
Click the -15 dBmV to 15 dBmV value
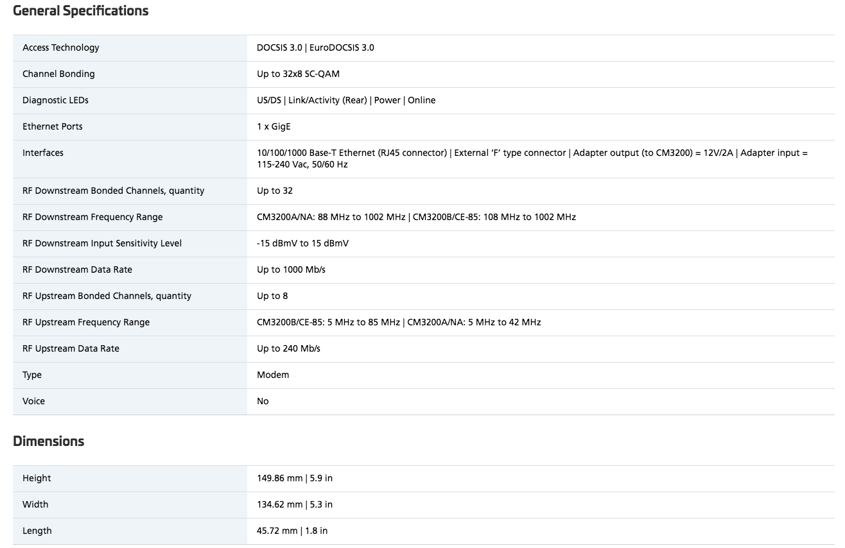point(303,243)
